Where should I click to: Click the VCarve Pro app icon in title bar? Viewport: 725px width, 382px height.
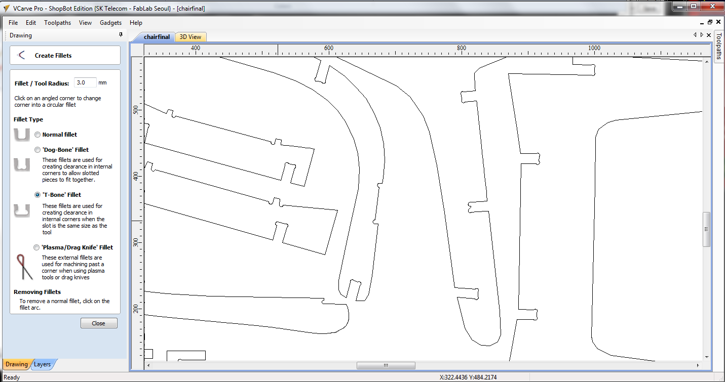(7, 9)
